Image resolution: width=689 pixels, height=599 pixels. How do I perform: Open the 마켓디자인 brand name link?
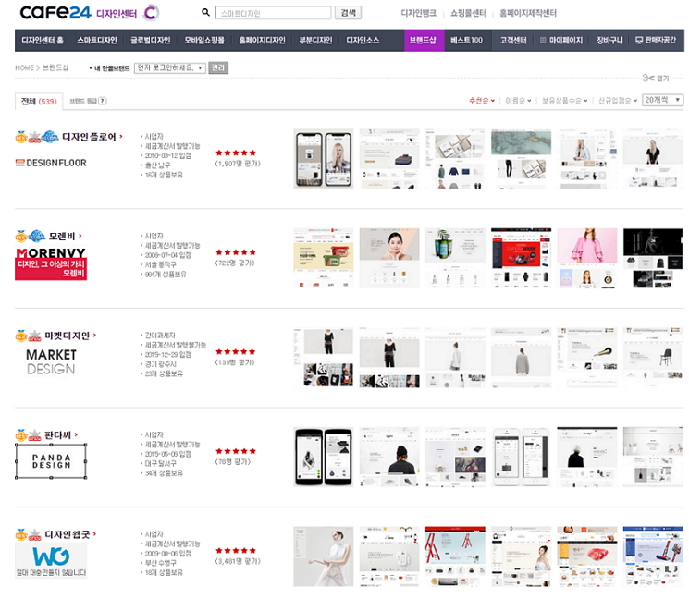(x=68, y=336)
